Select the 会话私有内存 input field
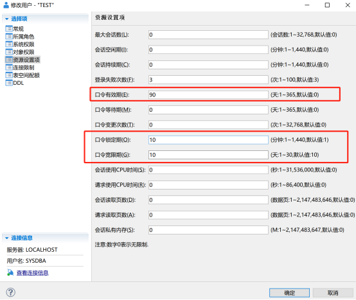Screen dimensions: 356x300 tap(208, 230)
